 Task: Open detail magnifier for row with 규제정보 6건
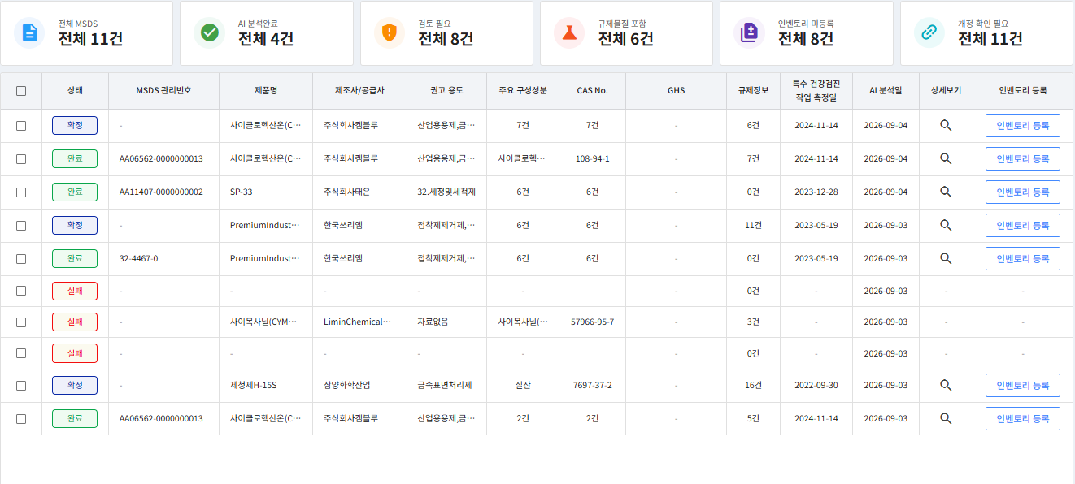pyautogui.click(x=946, y=125)
